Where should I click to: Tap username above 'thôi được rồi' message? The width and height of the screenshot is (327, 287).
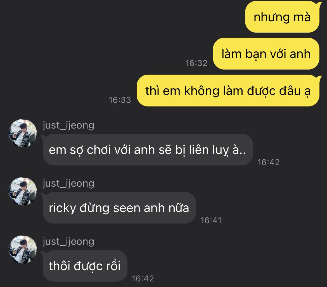pos(68,242)
